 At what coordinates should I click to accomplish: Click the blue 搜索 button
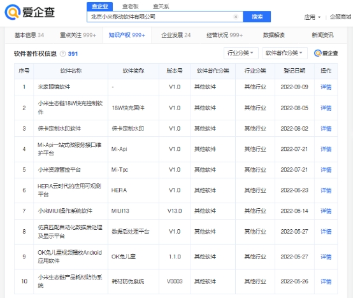click(257, 17)
